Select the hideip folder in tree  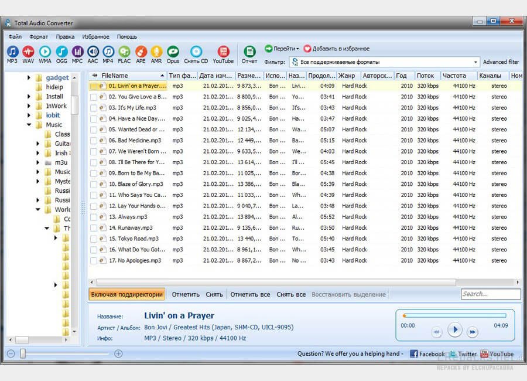point(54,87)
